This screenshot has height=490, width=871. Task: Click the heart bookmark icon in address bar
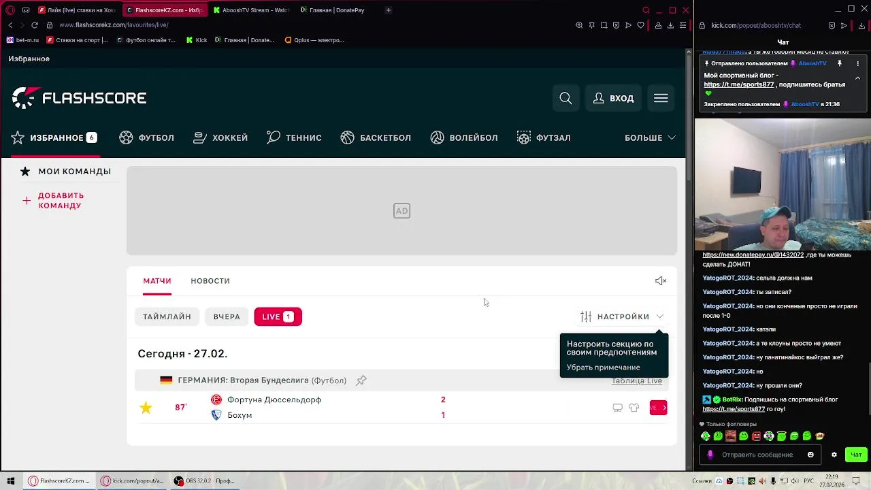pos(640,25)
